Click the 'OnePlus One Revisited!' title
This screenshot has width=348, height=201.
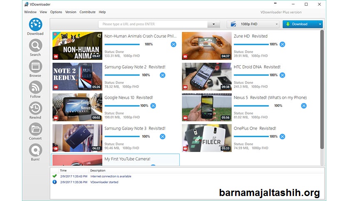point(255,128)
